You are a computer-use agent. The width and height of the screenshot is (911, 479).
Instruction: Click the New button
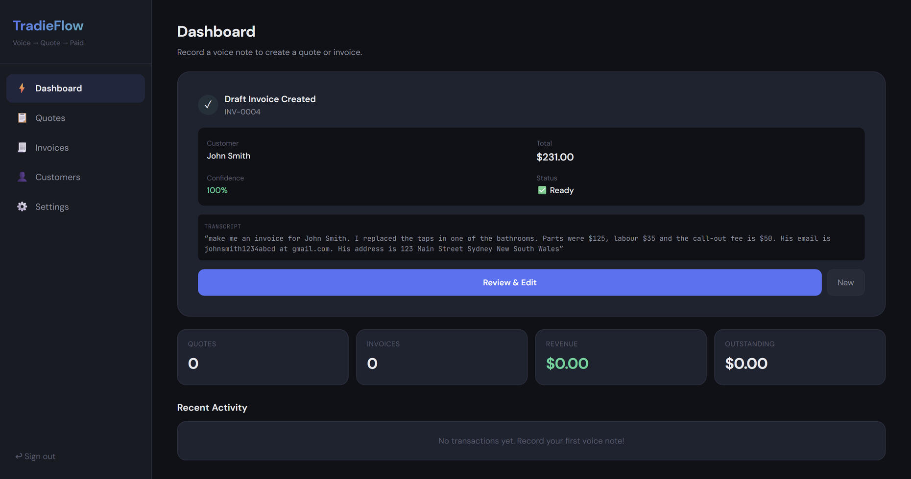coord(845,282)
